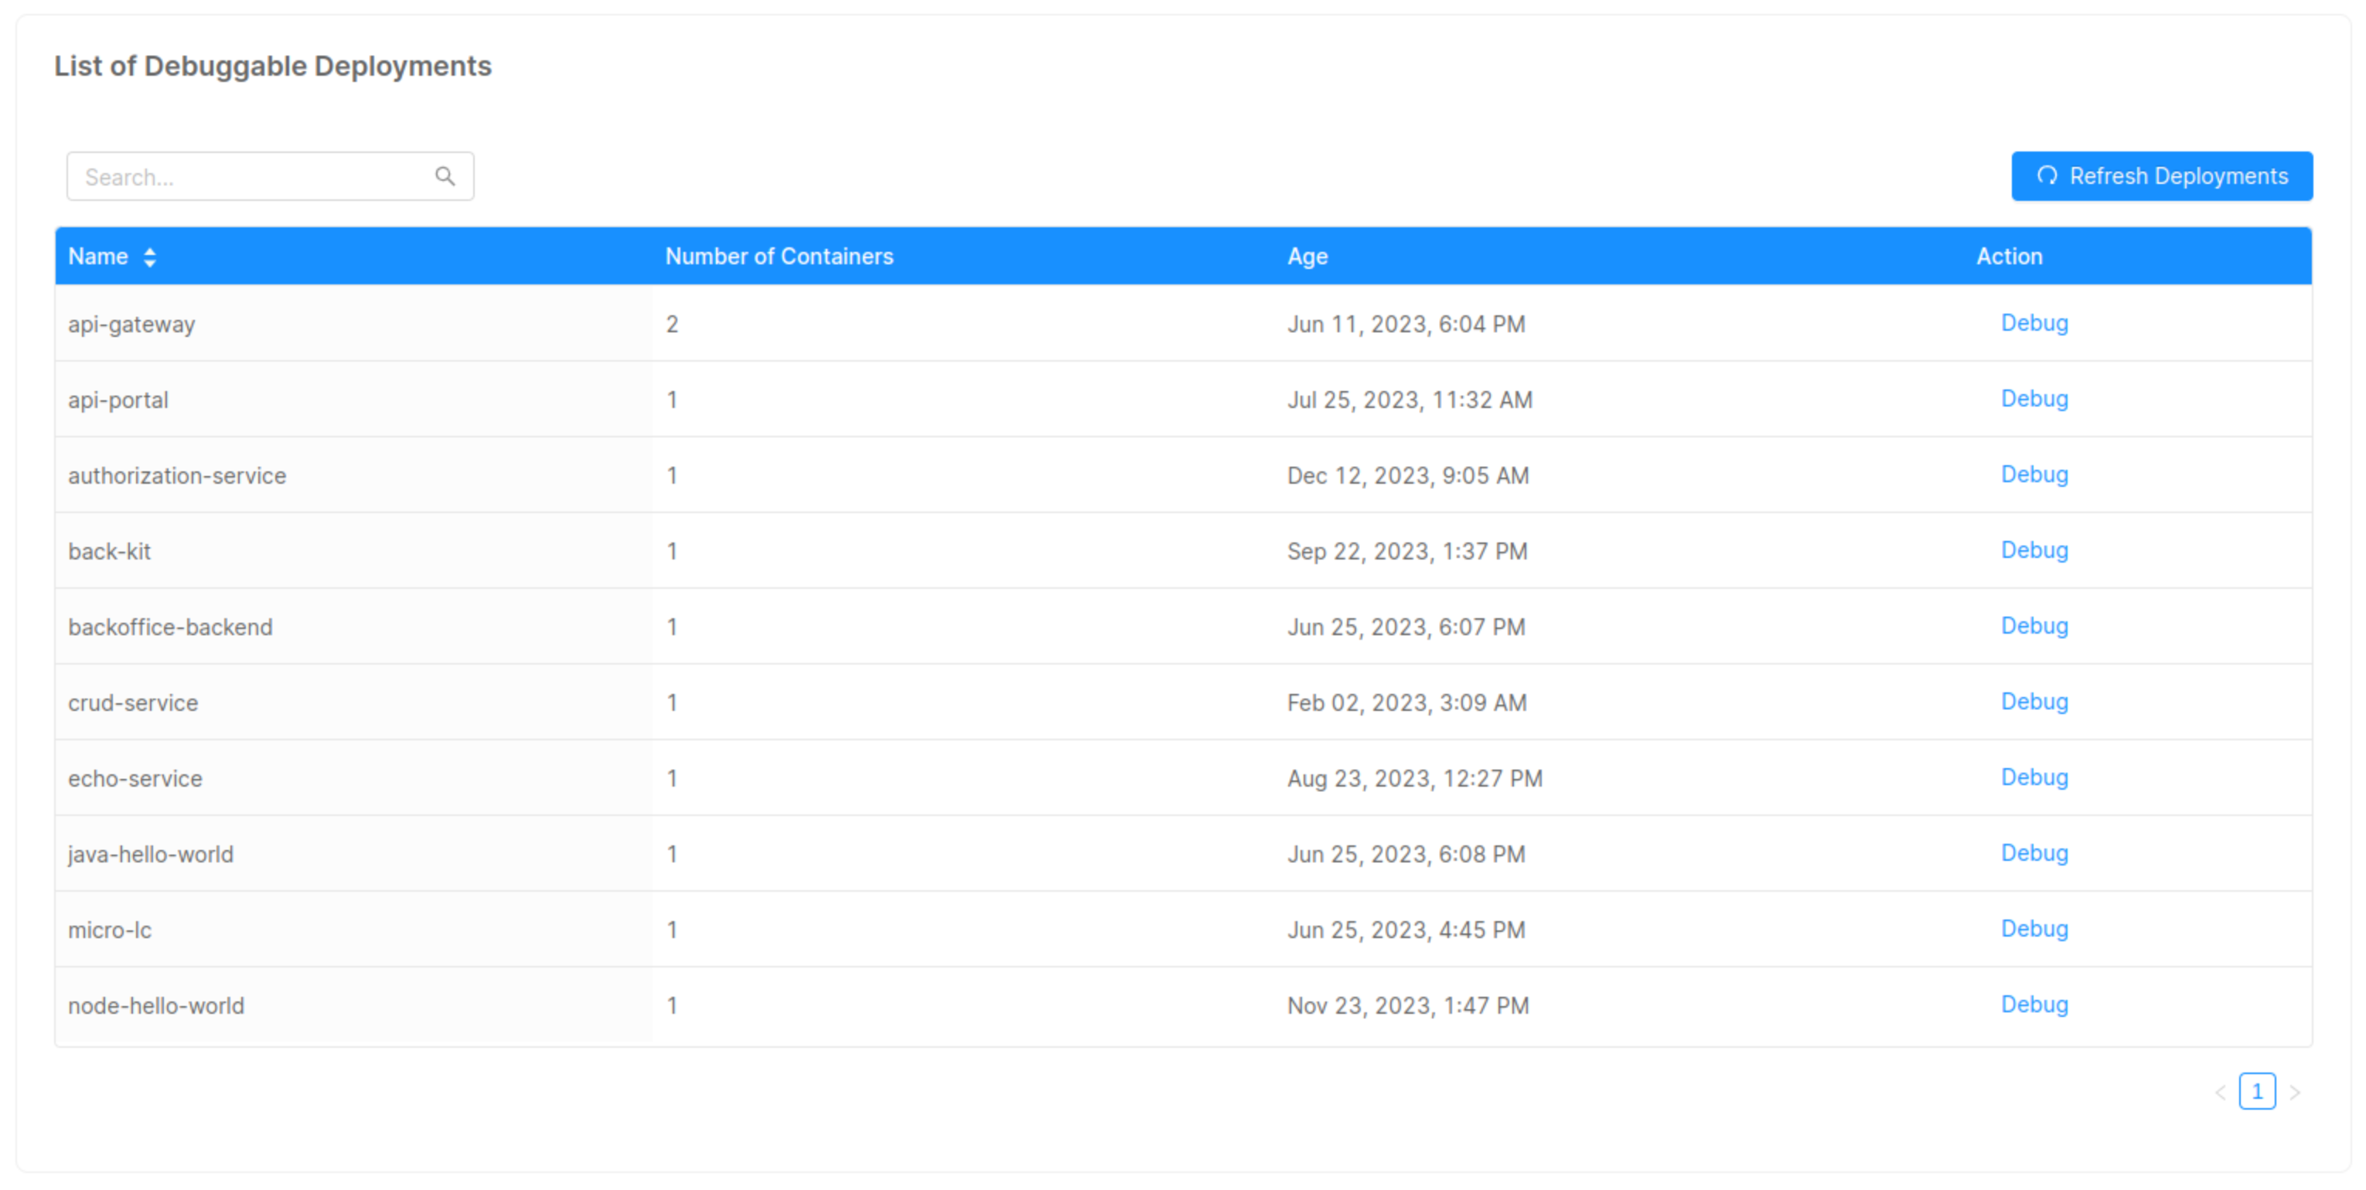
Task: Debug the api-gateway deployment
Action: pyautogui.click(x=2034, y=323)
